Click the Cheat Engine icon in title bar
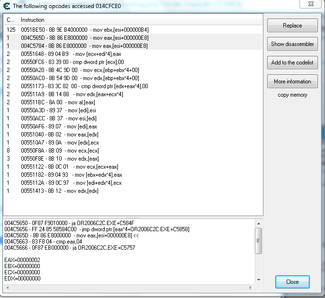Screen dimensions: 325x298 click(x=6, y=6)
